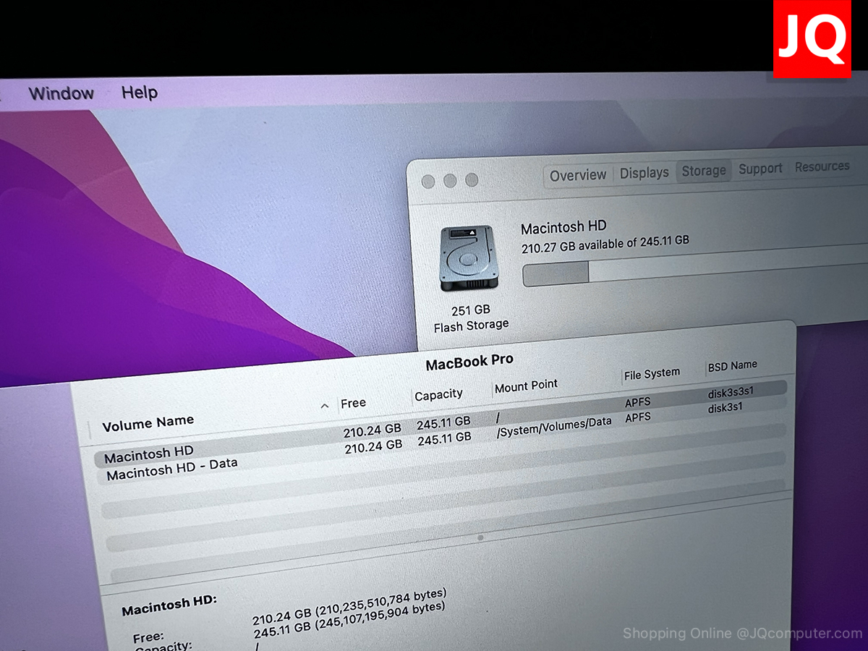This screenshot has width=868, height=651.
Task: Click the gray zoom button of About window
Action: [x=472, y=179]
